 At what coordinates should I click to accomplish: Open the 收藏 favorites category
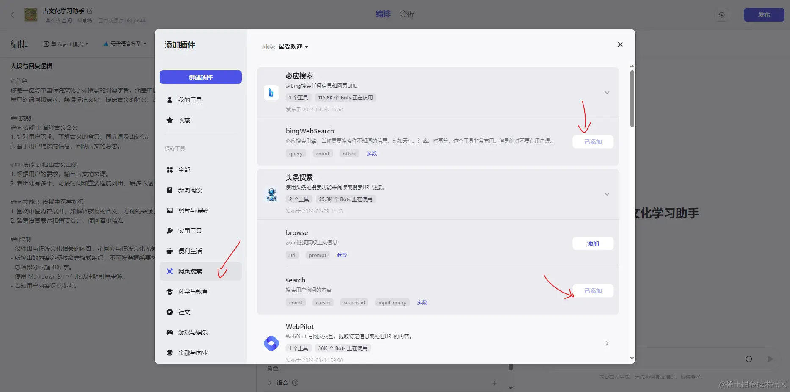201,120
